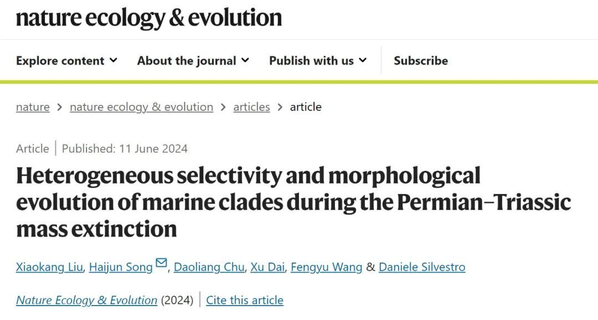Open author Xu Dai's link

pyautogui.click(x=267, y=267)
